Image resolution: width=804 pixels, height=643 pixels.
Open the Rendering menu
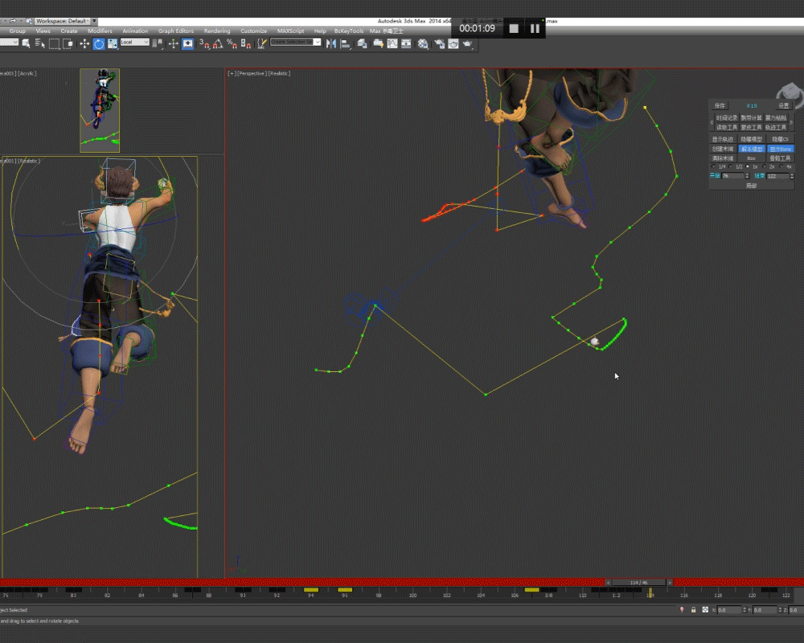tap(217, 31)
